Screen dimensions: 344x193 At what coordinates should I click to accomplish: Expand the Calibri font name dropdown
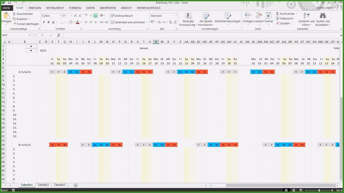[61, 16]
